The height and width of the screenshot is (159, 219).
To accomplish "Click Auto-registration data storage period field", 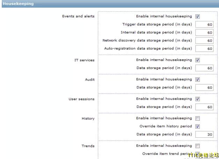I will click(x=204, y=48).
